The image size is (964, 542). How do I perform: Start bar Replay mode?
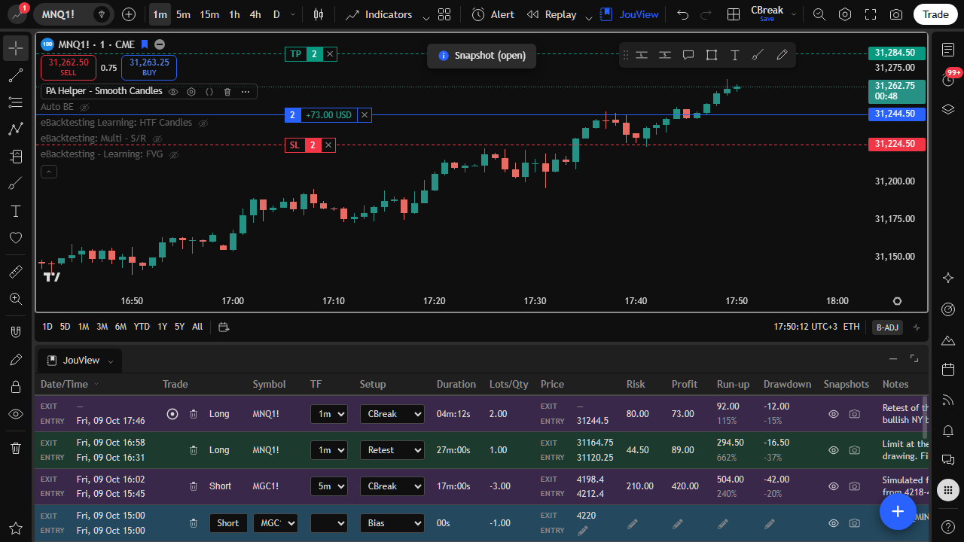pos(552,14)
